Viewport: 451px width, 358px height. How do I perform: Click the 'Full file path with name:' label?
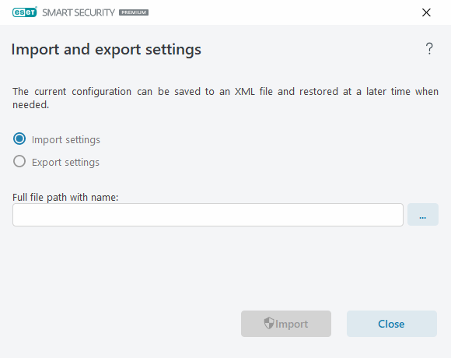[65, 198]
